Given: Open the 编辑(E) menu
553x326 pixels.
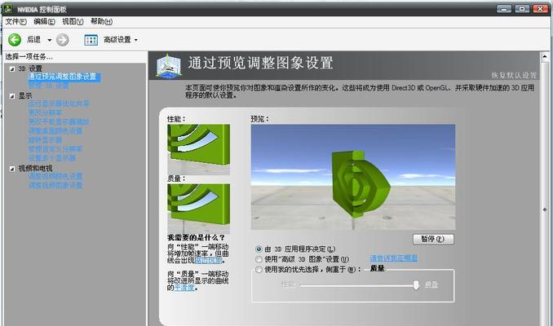Looking at the screenshot, I should pos(44,22).
